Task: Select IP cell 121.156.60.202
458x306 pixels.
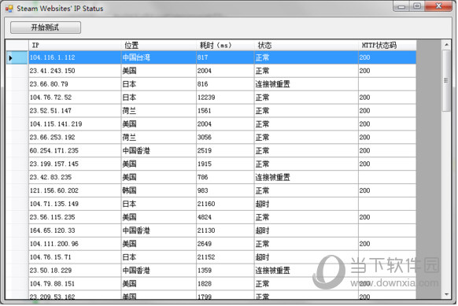Action: pos(75,190)
